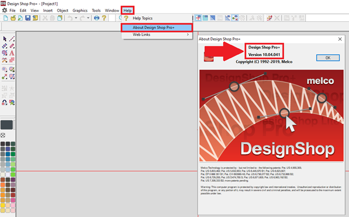Click the New document toolbar icon
This screenshot has width=349, height=217.
[6, 18]
